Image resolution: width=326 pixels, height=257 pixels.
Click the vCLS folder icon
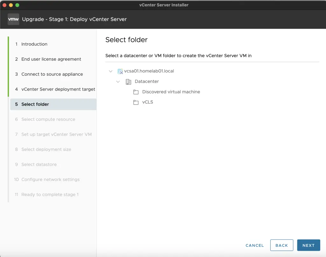136,102
